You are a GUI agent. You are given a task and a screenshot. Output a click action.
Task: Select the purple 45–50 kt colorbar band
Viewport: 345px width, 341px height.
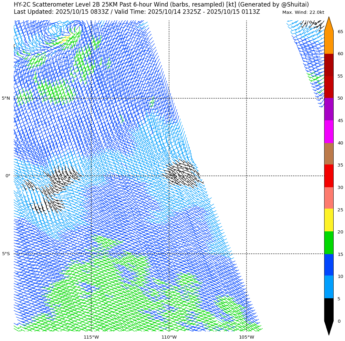pos(329,109)
